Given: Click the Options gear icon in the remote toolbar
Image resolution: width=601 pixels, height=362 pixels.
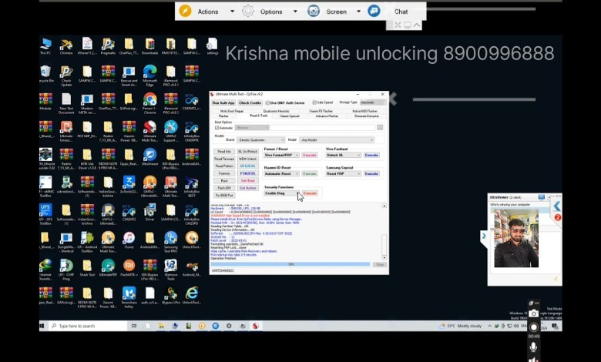Looking at the screenshot, I should (248, 11).
